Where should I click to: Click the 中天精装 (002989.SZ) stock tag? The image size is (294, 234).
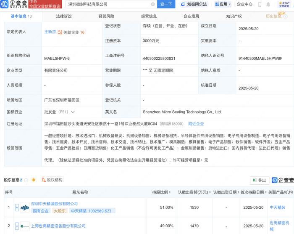click(x=91, y=211)
